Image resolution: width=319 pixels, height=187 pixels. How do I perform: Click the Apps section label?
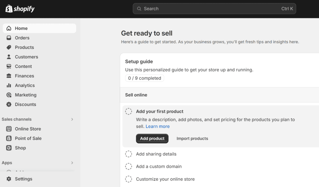(x=7, y=163)
